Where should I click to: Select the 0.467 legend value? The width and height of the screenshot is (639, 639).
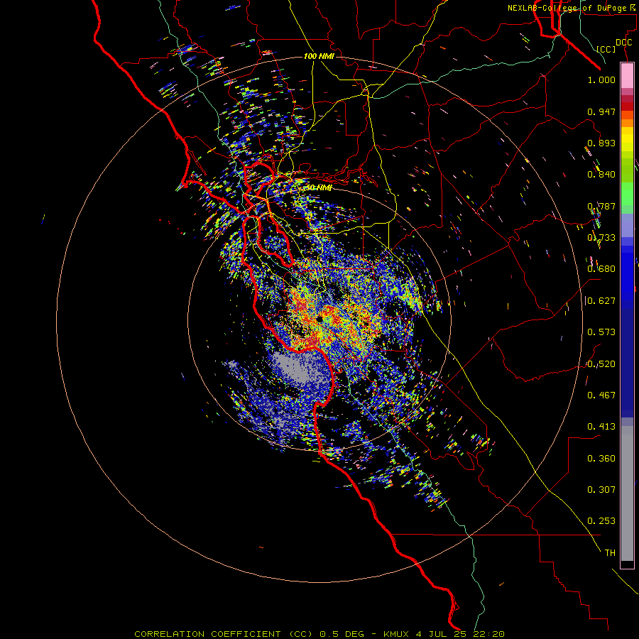click(601, 395)
